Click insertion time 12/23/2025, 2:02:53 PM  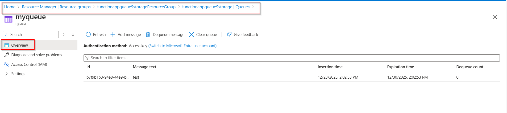point(338,77)
